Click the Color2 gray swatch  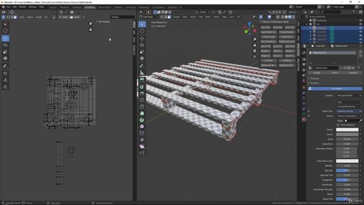tap(347, 134)
